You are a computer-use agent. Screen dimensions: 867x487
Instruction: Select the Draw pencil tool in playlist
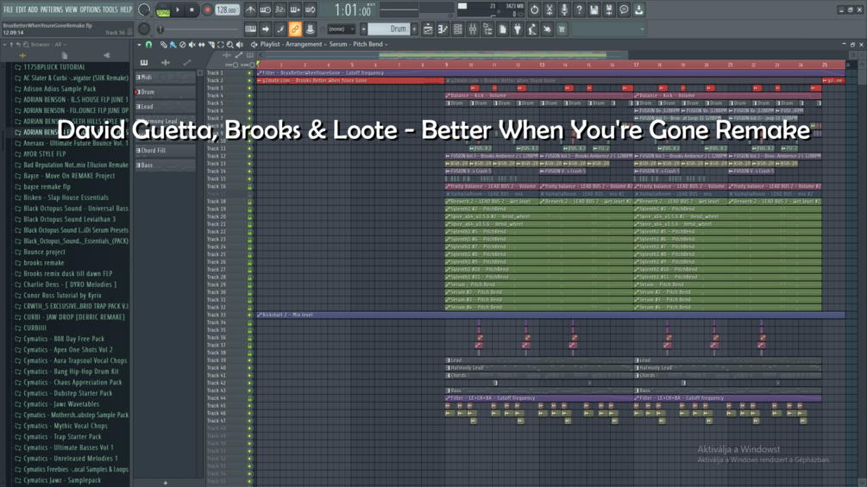[x=163, y=45]
